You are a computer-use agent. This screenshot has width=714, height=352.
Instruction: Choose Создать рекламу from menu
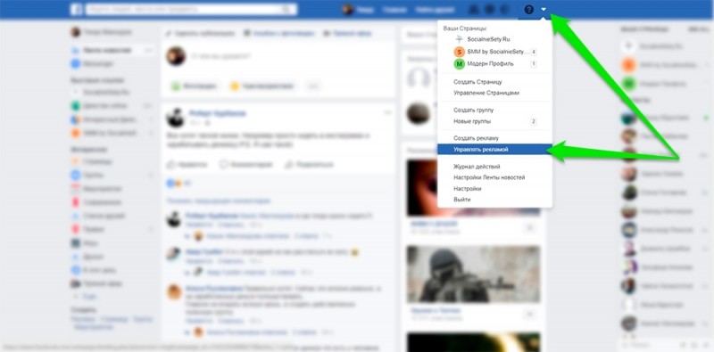pyautogui.click(x=477, y=138)
